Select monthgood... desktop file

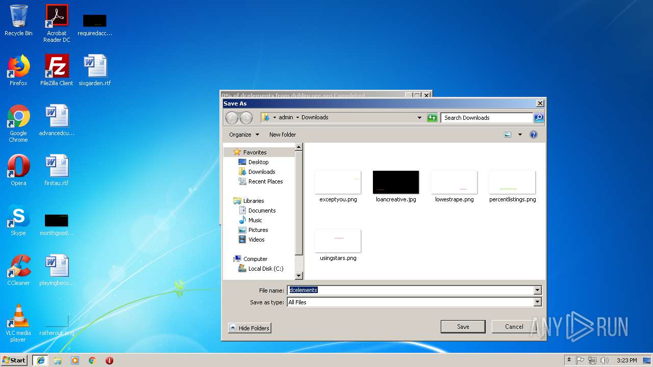57,224
